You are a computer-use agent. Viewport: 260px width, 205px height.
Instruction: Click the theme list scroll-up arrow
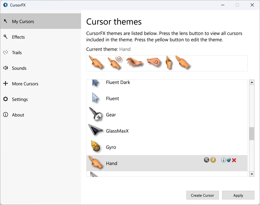[x=252, y=82]
